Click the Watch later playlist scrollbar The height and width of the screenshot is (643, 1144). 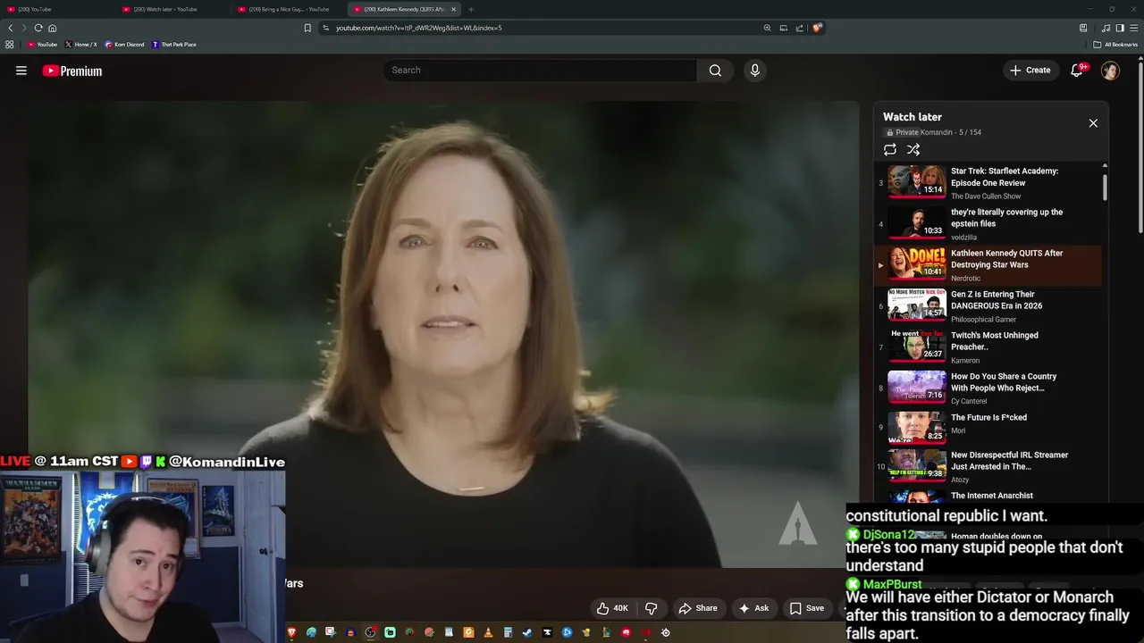click(x=1105, y=186)
